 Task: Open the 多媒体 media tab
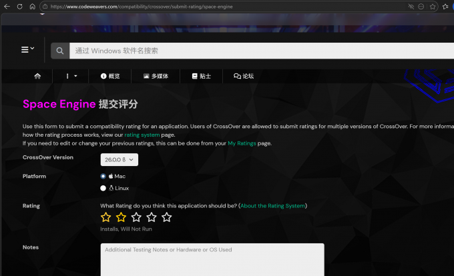tap(156, 76)
